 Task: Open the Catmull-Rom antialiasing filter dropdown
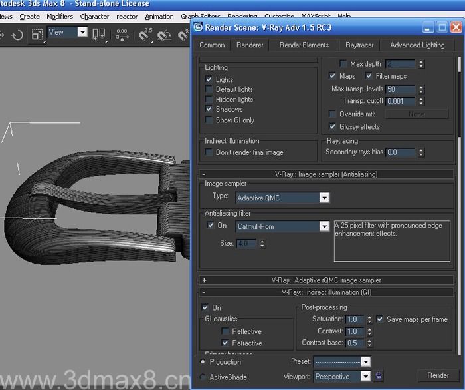coord(324,226)
